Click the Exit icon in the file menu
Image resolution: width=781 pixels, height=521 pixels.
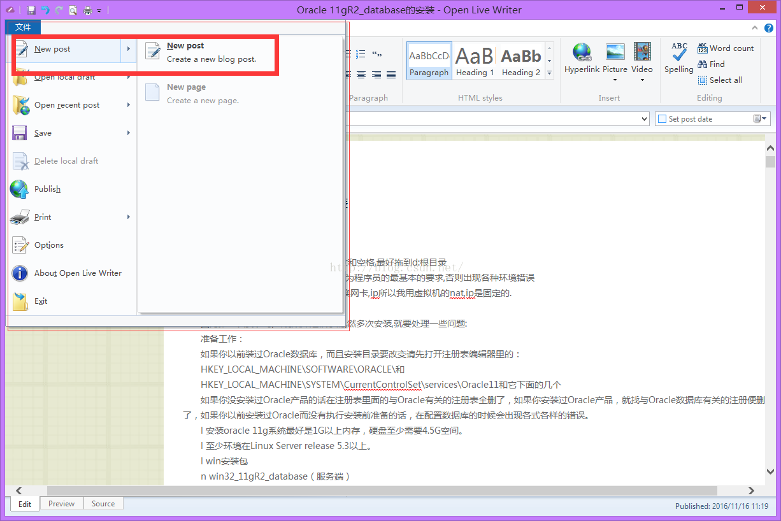click(20, 301)
